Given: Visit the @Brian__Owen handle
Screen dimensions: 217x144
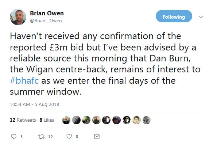Looking at the screenshot, I should click(x=46, y=21).
